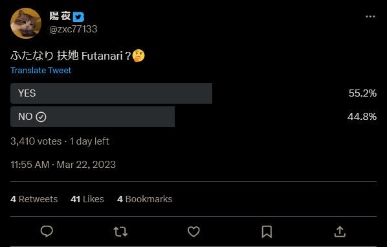The width and height of the screenshot is (387, 247).
Task: Open the three-dot more options menu
Action: (x=370, y=17)
